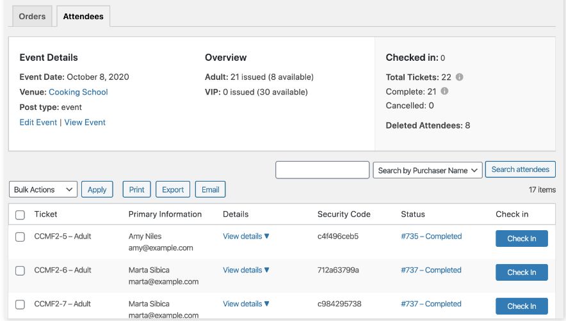The image size is (566, 321).
Task: Open order #735 – Completed link
Action: (431, 236)
